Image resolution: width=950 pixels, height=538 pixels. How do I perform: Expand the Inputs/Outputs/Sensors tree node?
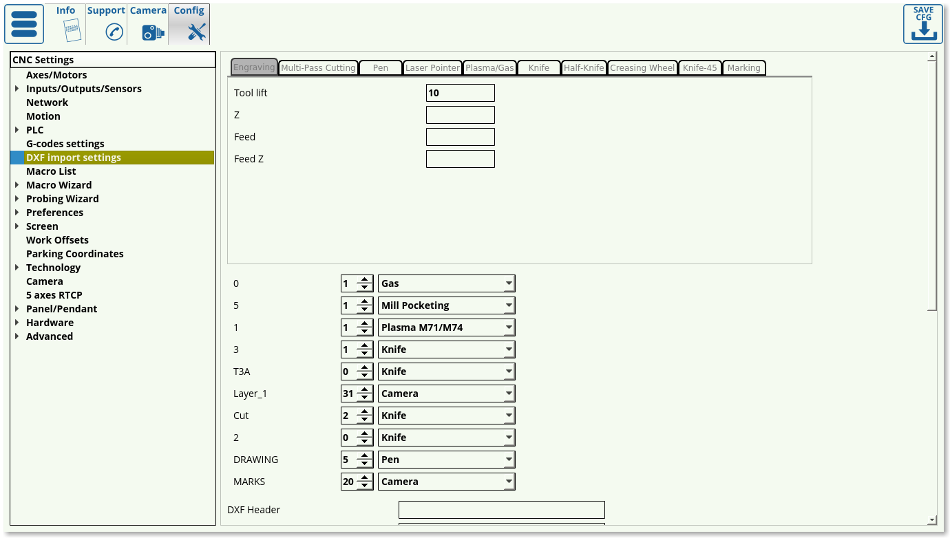pyautogui.click(x=17, y=89)
